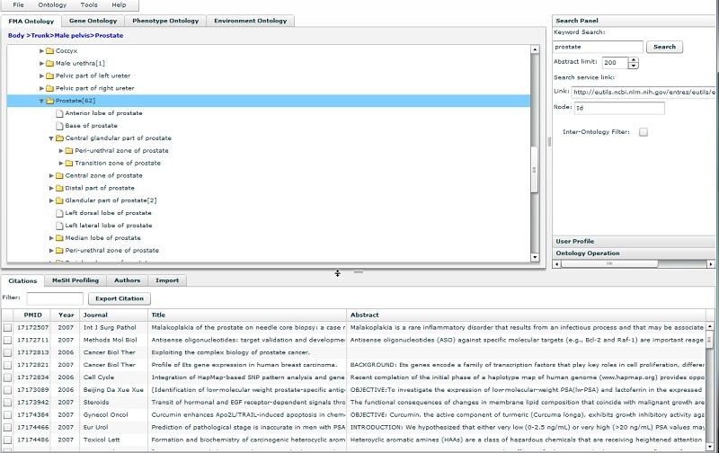The image size is (719, 453).
Task: Toggle the Inter-Ontology Filter checkbox
Action: pyautogui.click(x=644, y=132)
